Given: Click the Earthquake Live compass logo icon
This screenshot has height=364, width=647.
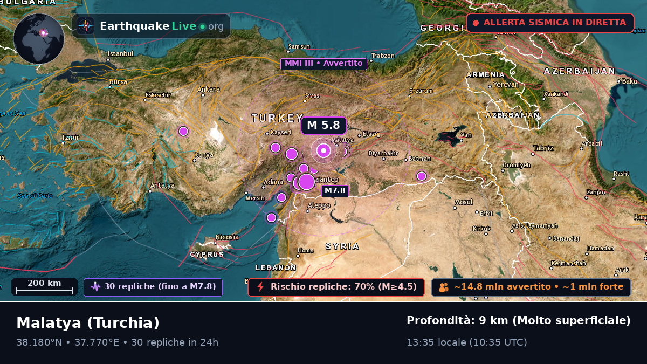Looking at the screenshot, I should (86, 26).
